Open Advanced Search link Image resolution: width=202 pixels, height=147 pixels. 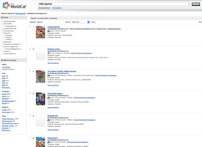click(44, 8)
